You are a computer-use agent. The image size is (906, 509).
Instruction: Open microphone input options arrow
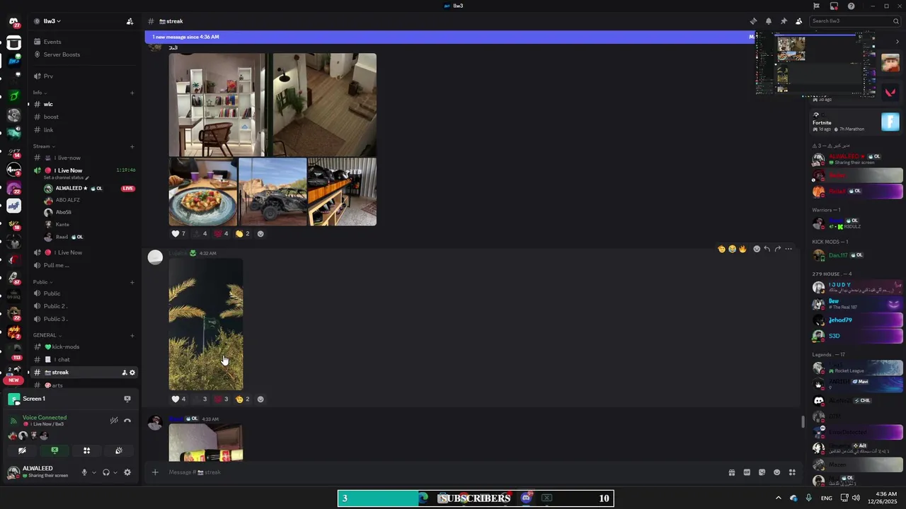click(93, 472)
